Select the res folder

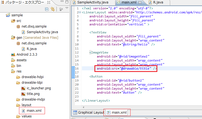pos(19,71)
